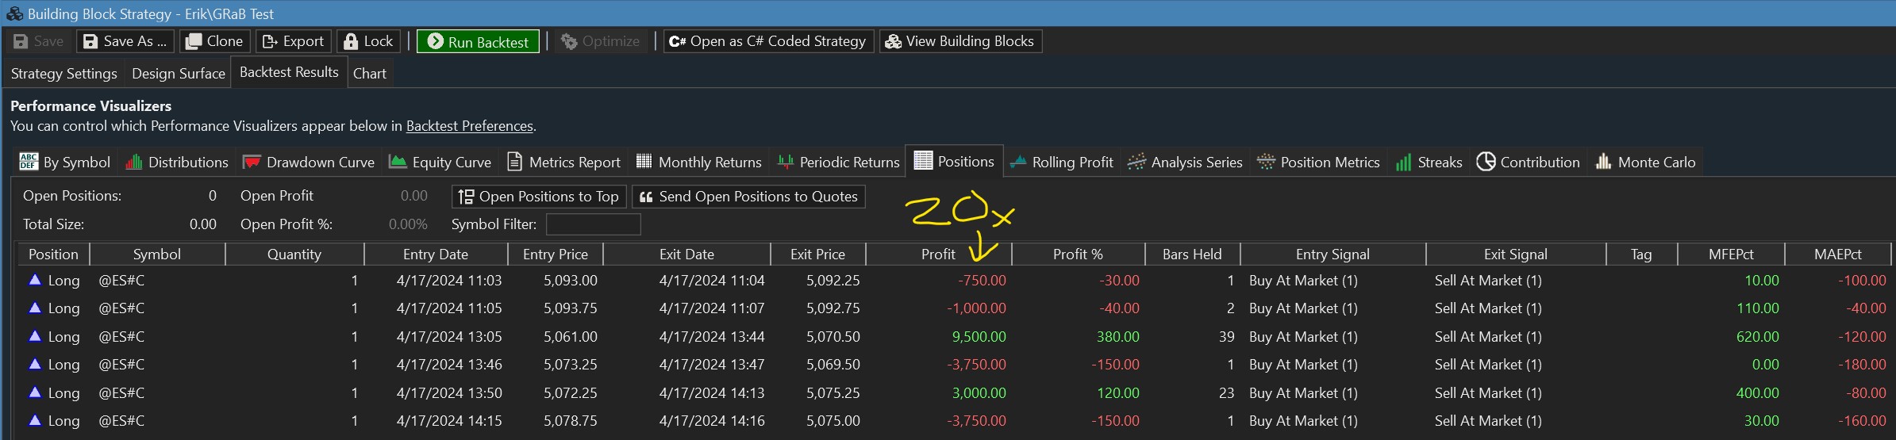Image resolution: width=1896 pixels, height=440 pixels.
Task: Click the Run Backtest green play icon
Action: coord(435,41)
